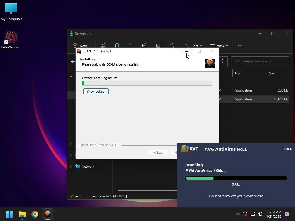295x221 pixels.
Task: Open the View dropdown in Downloads
Action: point(219,46)
